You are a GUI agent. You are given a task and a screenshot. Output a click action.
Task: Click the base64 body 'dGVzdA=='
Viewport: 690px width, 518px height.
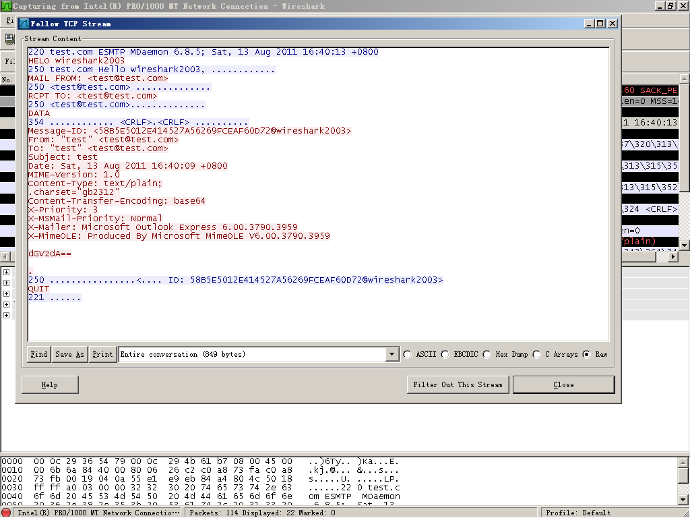pos(50,254)
